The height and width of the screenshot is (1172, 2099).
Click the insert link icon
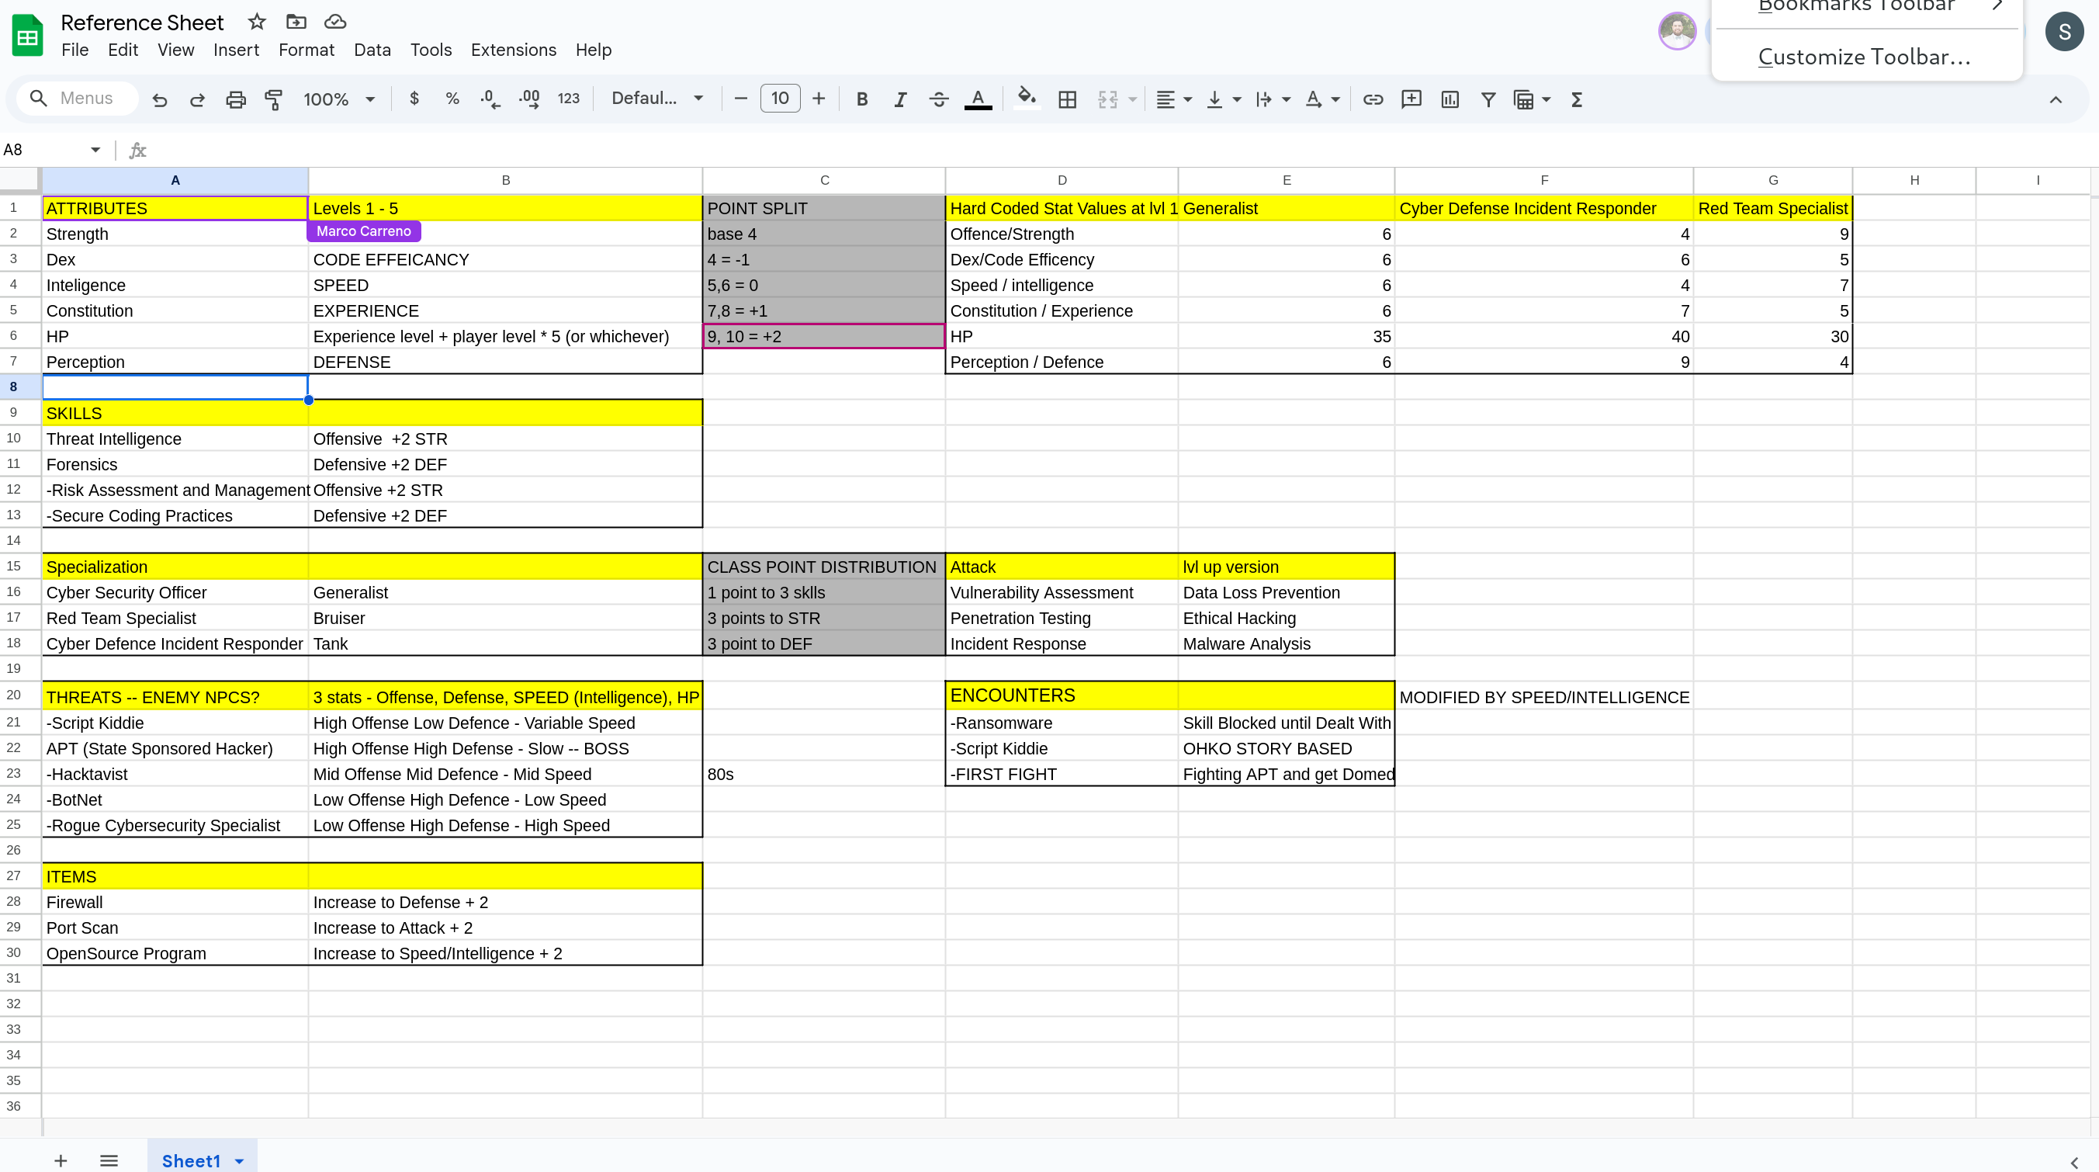(1372, 99)
